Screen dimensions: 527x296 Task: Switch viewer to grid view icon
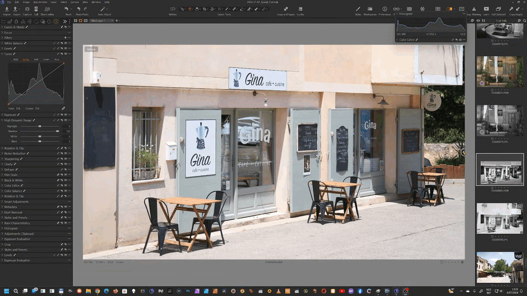click(76, 21)
